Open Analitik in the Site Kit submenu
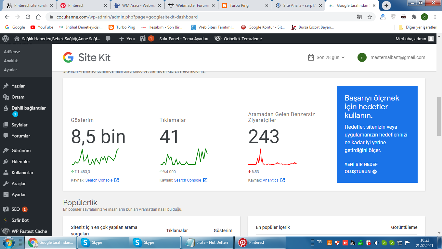 point(11,61)
